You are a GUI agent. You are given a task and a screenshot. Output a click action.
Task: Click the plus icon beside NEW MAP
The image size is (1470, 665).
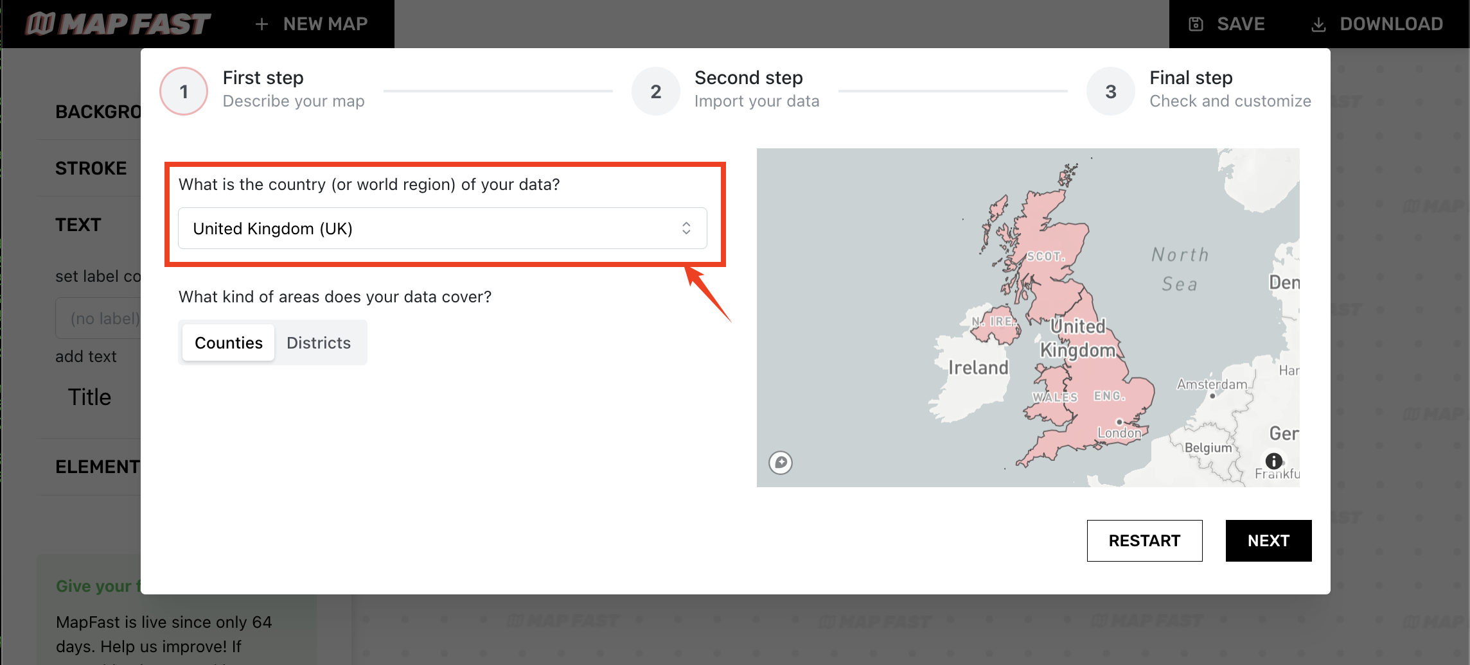[x=261, y=24]
